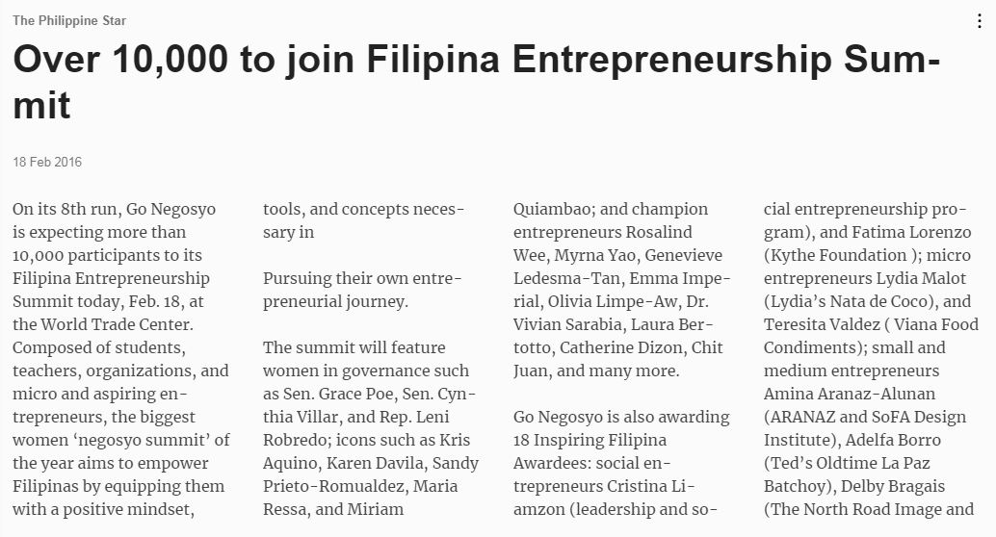
Task: Click the line 'tools, and concepts necessary in'
Action: coord(363,221)
